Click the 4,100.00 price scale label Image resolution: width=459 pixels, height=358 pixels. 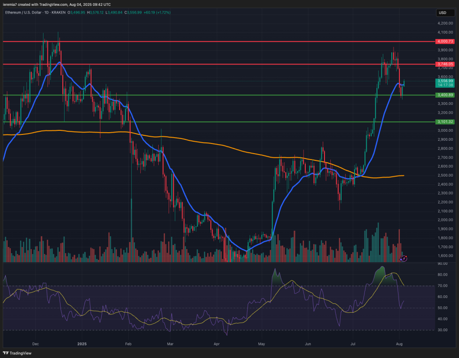click(x=445, y=32)
